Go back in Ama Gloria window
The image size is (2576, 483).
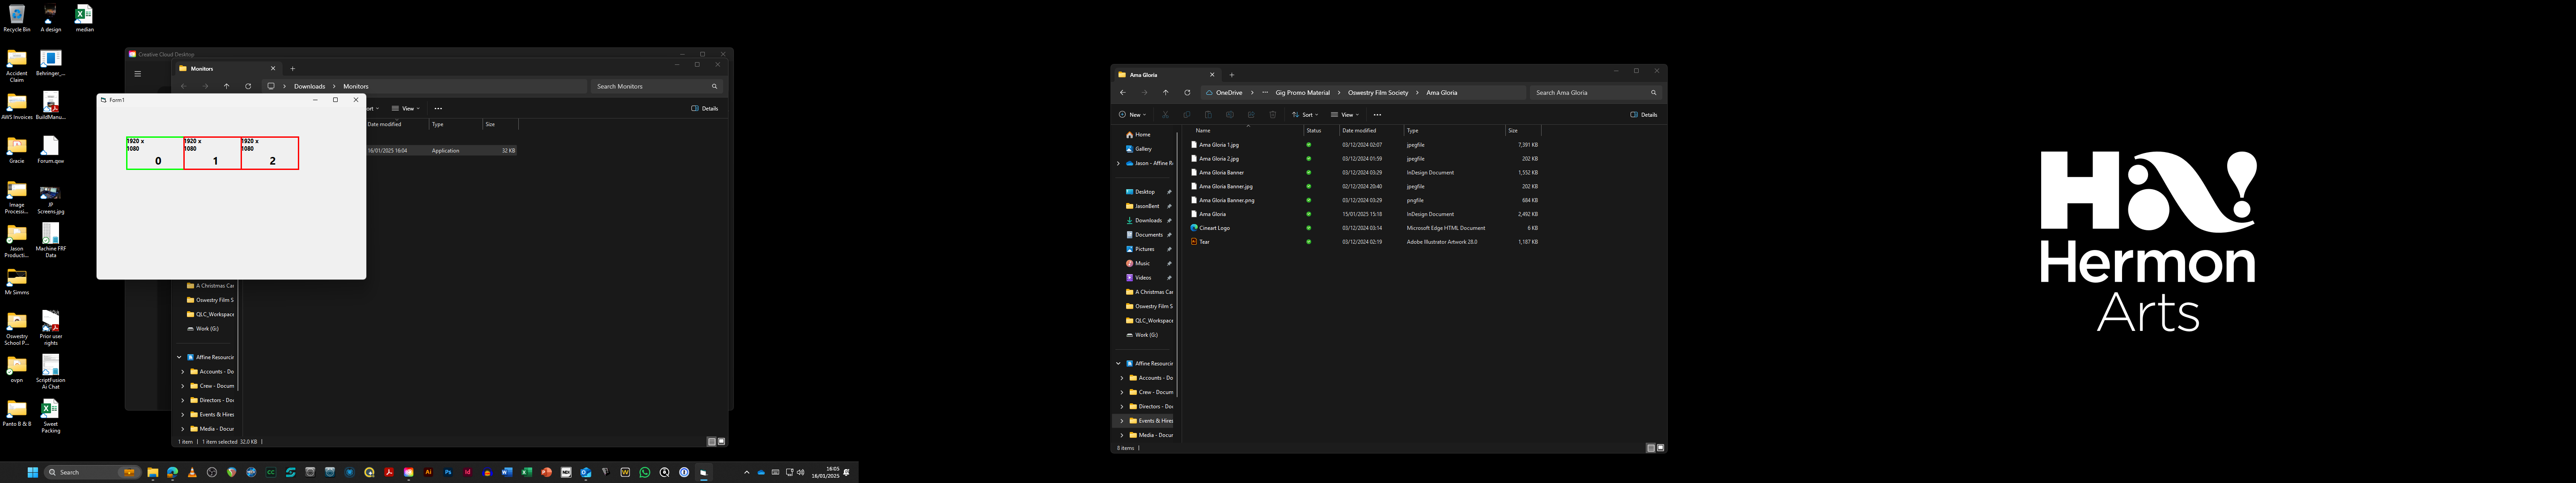tap(1123, 92)
